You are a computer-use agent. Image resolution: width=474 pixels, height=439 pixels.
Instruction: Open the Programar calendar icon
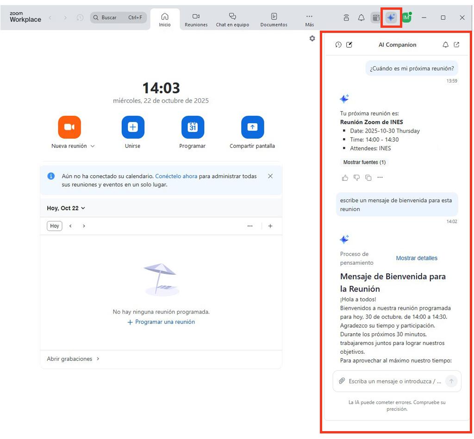tap(193, 127)
